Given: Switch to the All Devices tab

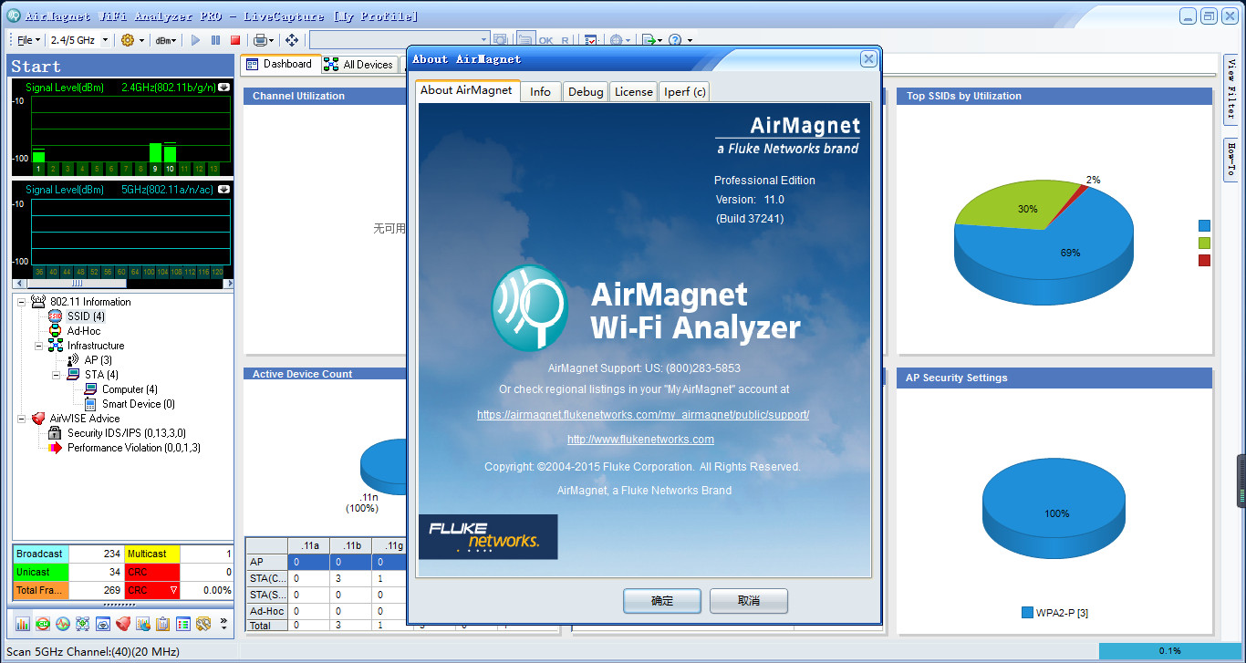Looking at the screenshot, I should (359, 65).
